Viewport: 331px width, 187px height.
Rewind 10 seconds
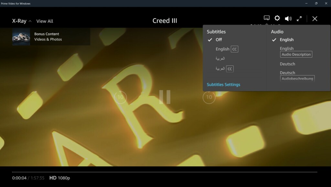pos(121,97)
